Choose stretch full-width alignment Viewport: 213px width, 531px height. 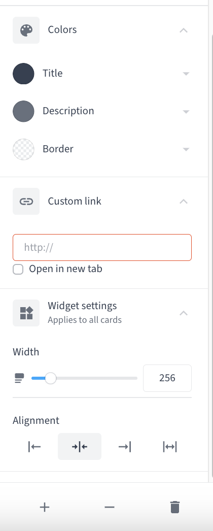point(170,447)
